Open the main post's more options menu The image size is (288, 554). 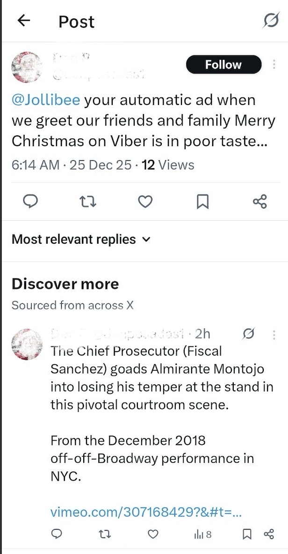[274, 65]
